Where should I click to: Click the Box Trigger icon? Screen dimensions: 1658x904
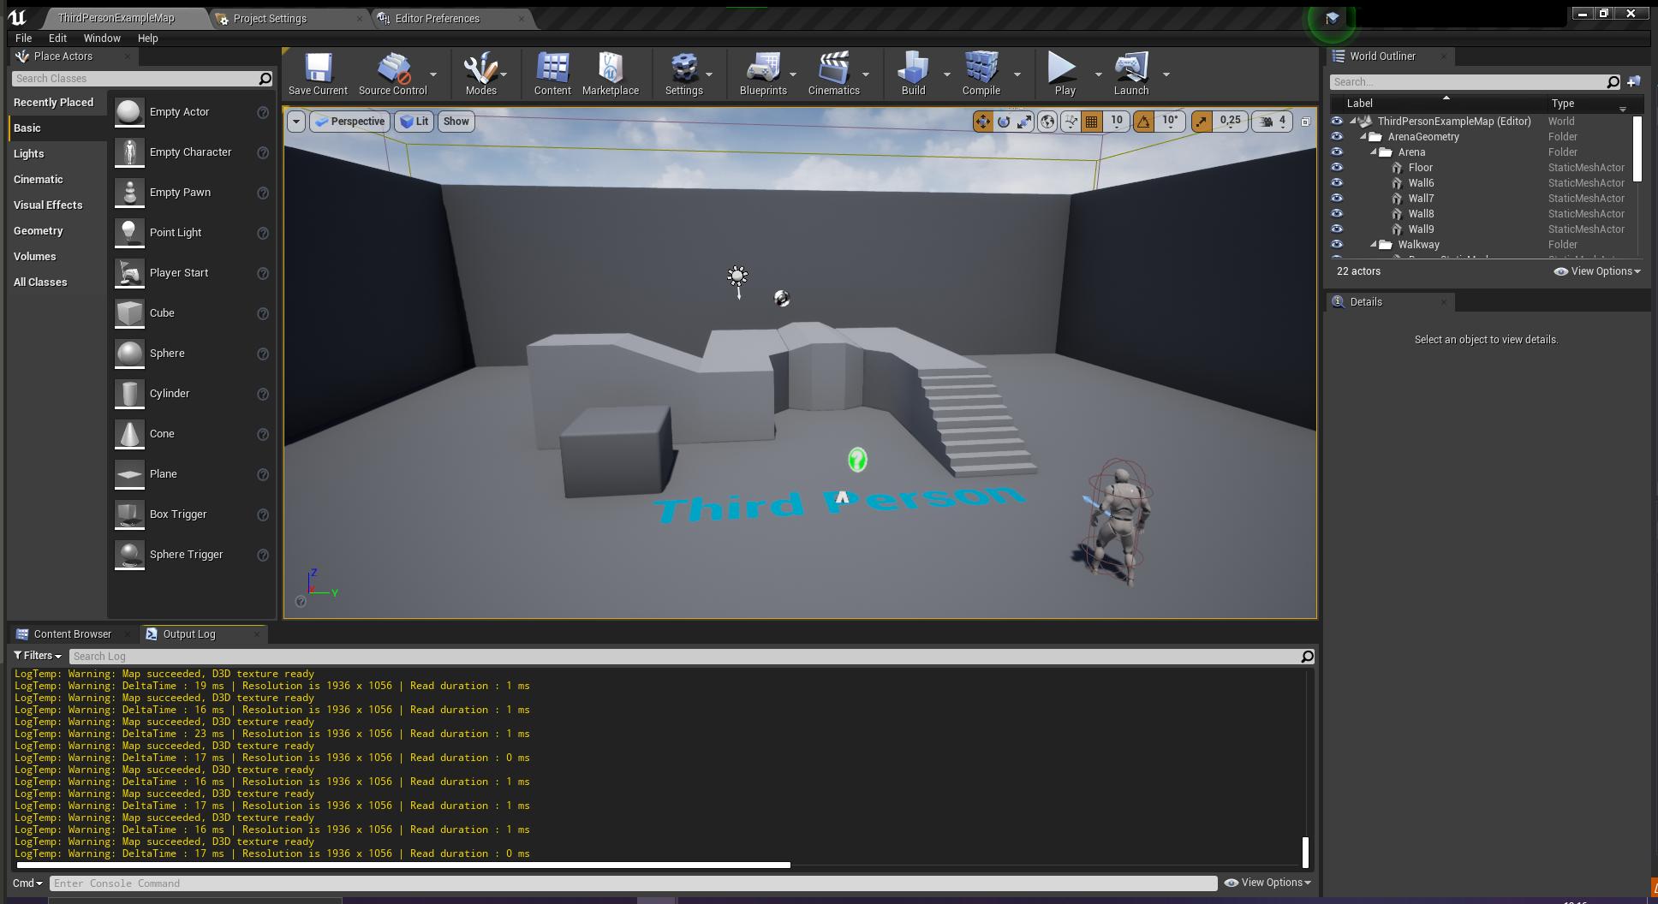pyautogui.click(x=129, y=514)
